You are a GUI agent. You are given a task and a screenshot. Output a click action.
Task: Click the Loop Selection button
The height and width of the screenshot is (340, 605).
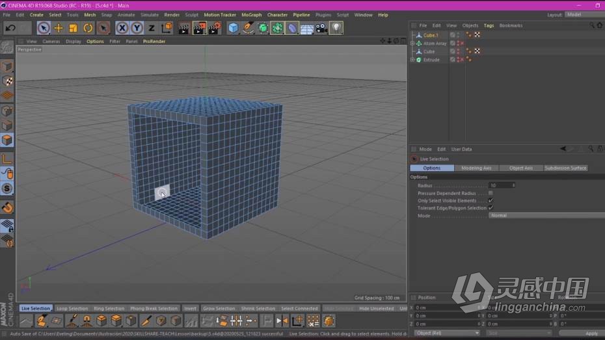pos(72,308)
